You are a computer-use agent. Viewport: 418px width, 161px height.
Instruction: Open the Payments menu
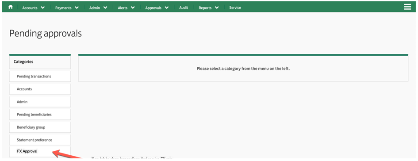pos(63,8)
